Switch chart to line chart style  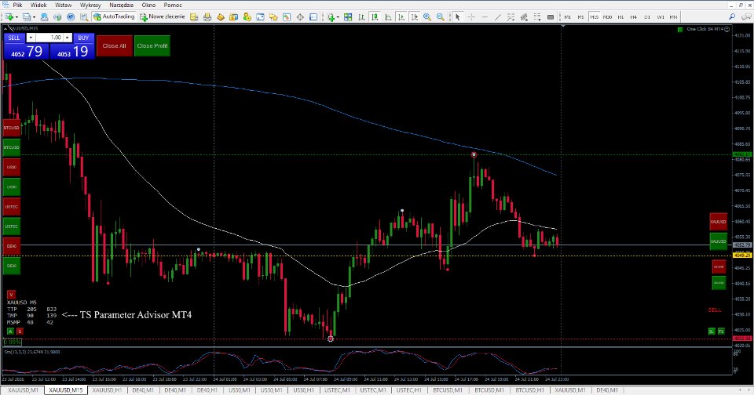tap(387, 16)
